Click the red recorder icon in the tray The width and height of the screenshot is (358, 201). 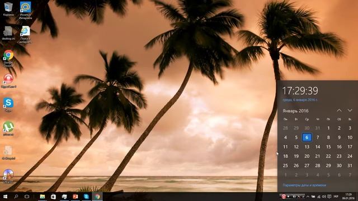tap(284, 197)
